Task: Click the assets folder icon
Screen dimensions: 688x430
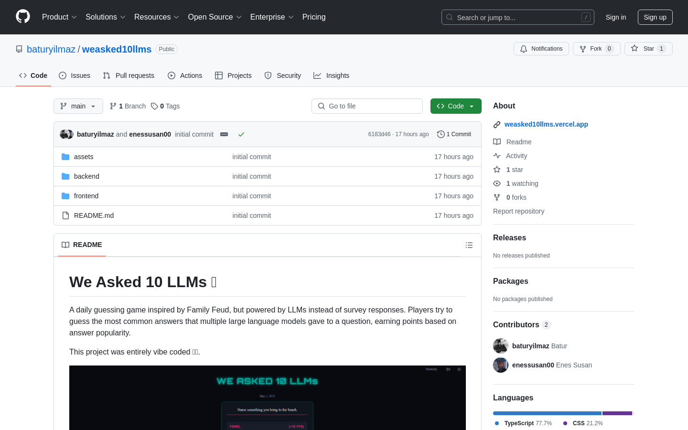Action: 65,157
